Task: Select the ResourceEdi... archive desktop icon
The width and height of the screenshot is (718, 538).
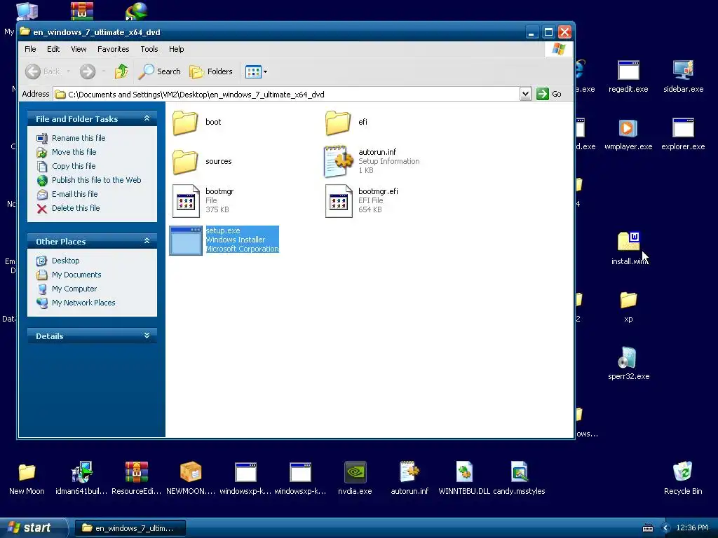Action: click(137, 473)
